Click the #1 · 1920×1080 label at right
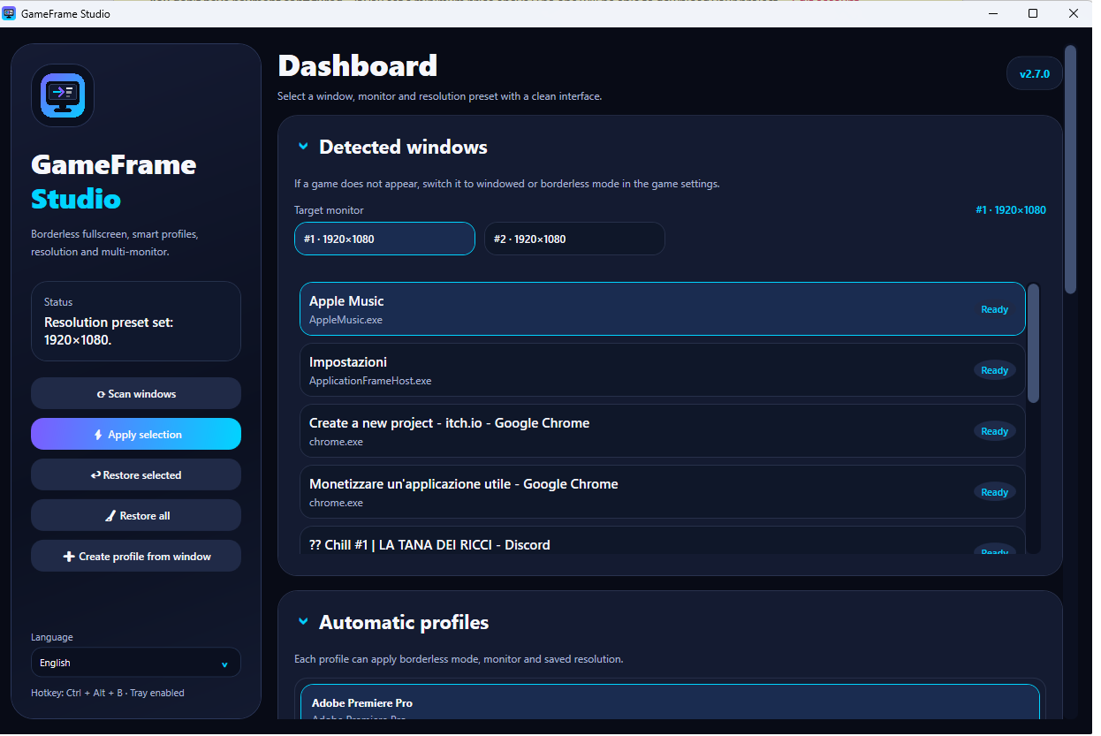Viewport: 1101px width, 736px height. coord(1011,210)
